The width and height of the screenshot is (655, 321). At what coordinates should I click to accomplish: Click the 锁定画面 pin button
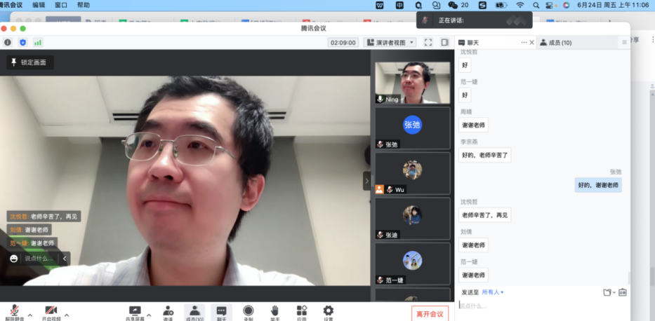(x=29, y=62)
